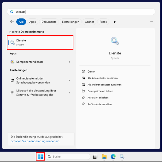Click the Komponentendienste app icon
The height and width of the screenshot is (162, 162).
(13, 62)
